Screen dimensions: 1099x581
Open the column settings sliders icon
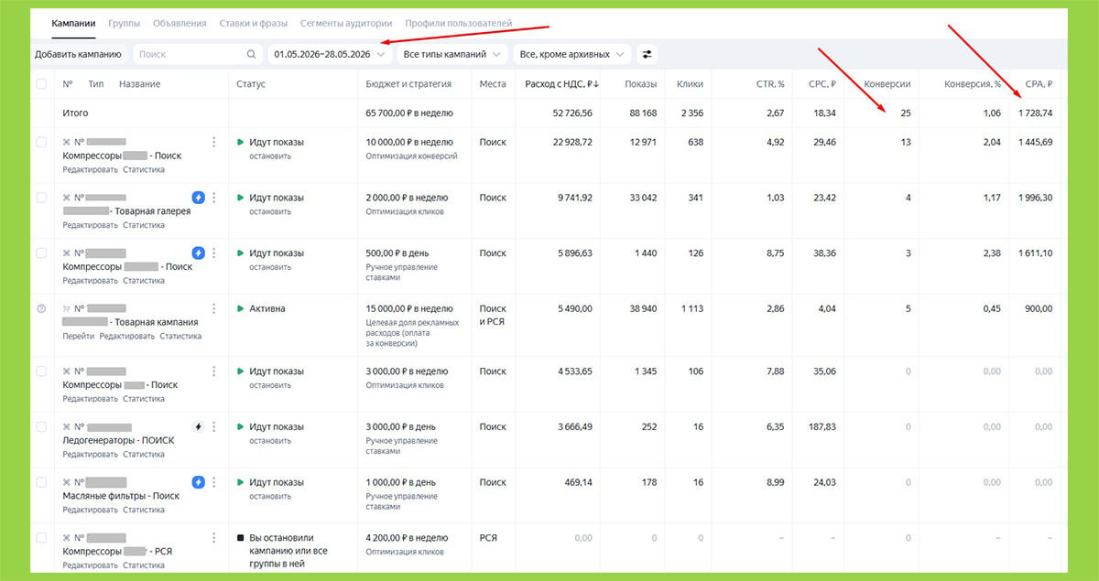[647, 55]
